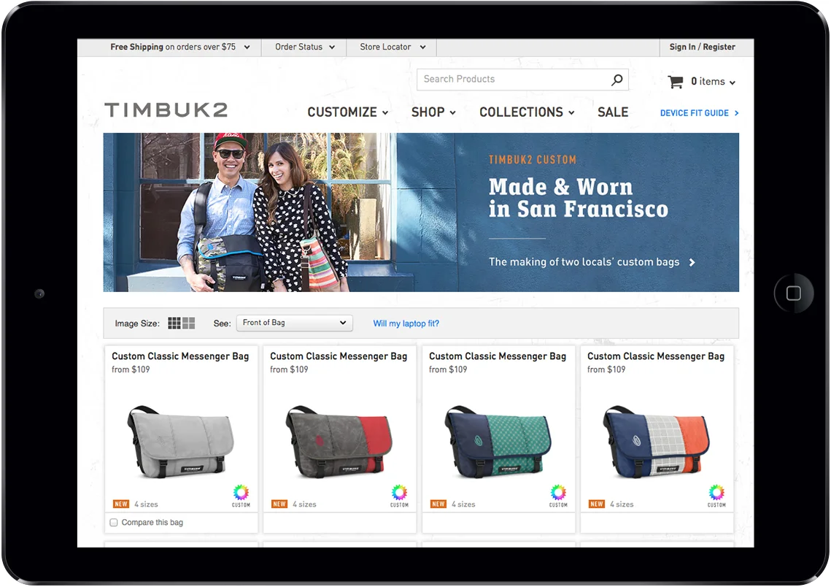831x587 pixels.
Task: Click NEW badge under the gray-red bag
Action: [279, 504]
